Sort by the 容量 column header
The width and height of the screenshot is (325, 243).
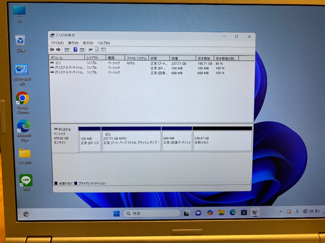[x=182, y=58]
